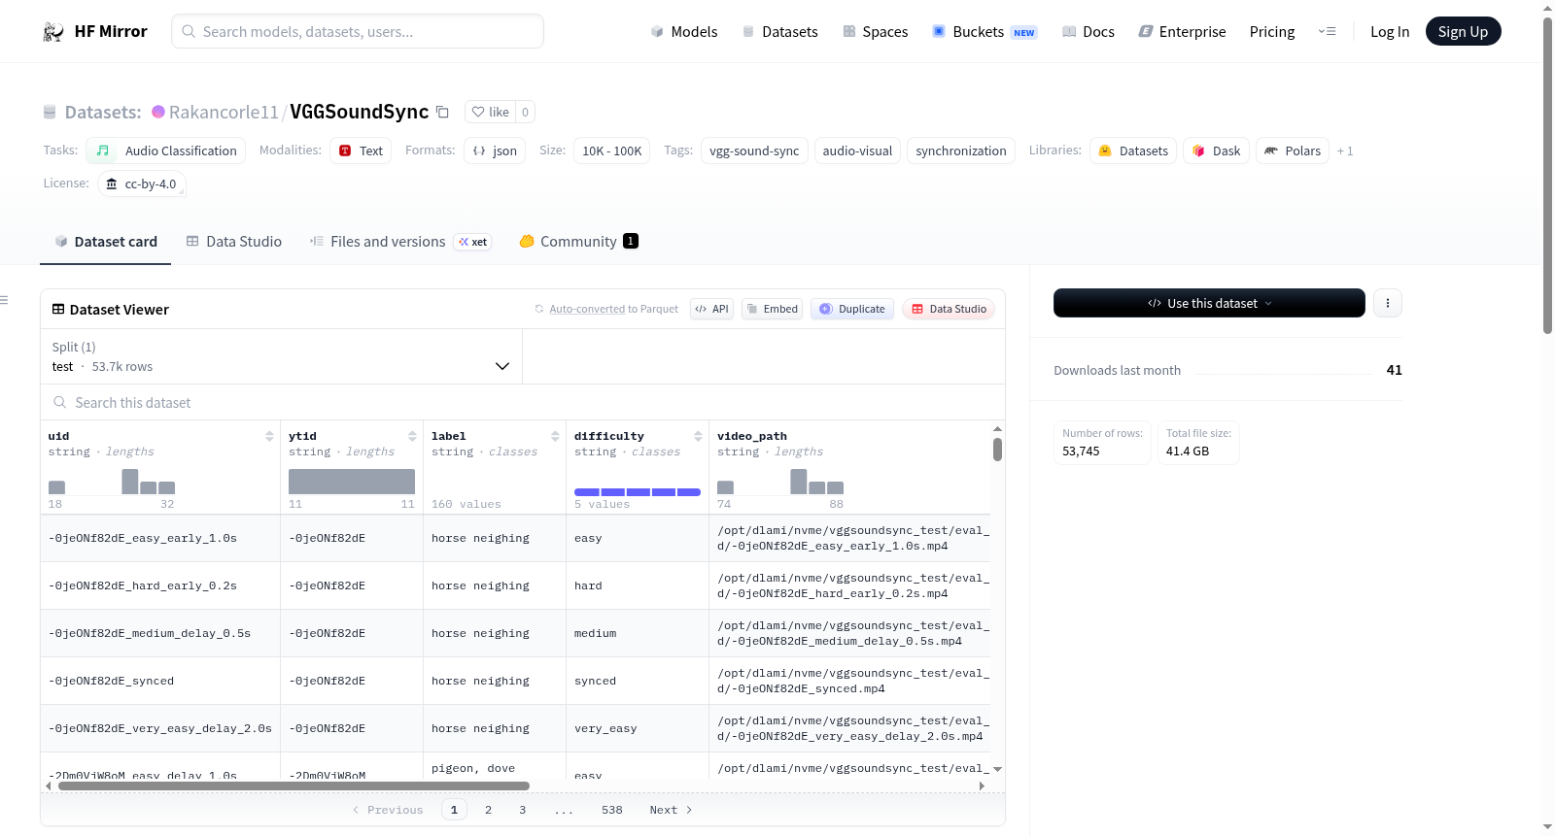Open the Data Studio tab
Screen dimensions: 1555x836
click(x=234, y=242)
